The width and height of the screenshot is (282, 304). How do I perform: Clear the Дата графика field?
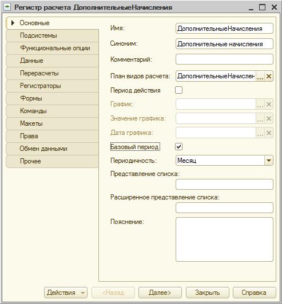point(269,133)
